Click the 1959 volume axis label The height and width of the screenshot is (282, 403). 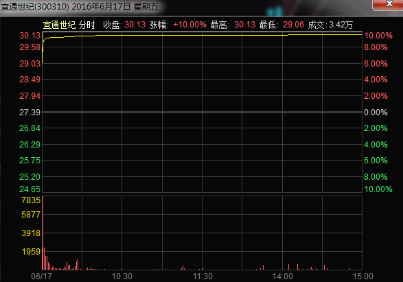(31, 251)
